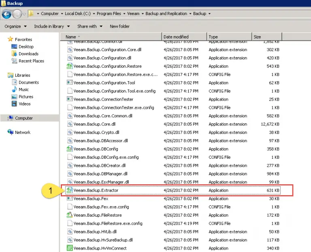Select Veeam.Backup.Core.Common.dll file icon

[x=70, y=116]
